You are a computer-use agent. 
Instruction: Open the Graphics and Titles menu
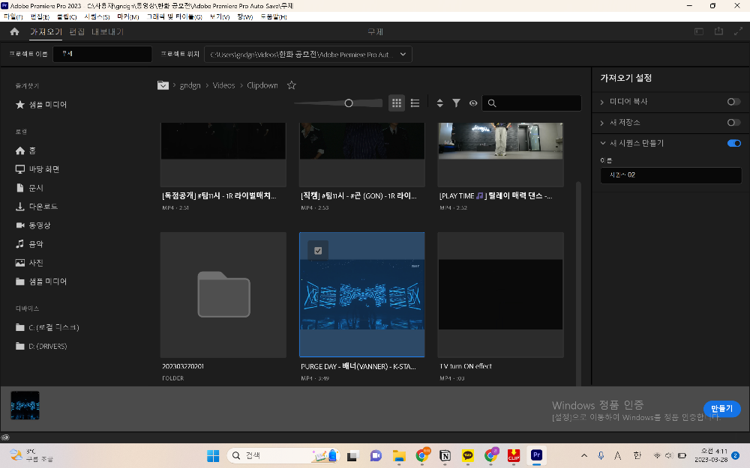click(x=175, y=16)
